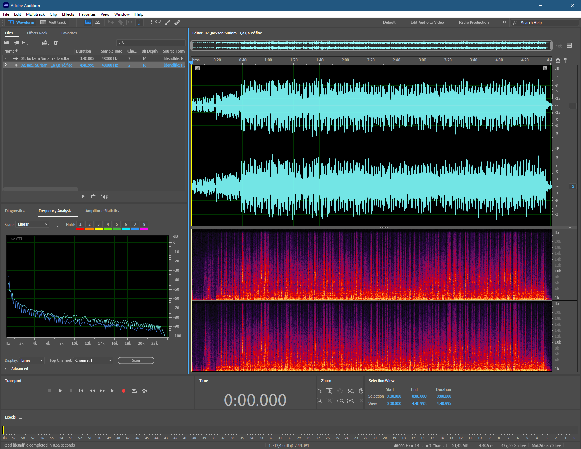Move playhead to next marker in Transport
581x449 pixels.
pos(113,391)
